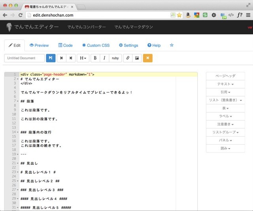This screenshot has width=253, height=211.
Task: Click the edit.denshochan.com address bar
Action: pyautogui.click(x=97, y=15)
